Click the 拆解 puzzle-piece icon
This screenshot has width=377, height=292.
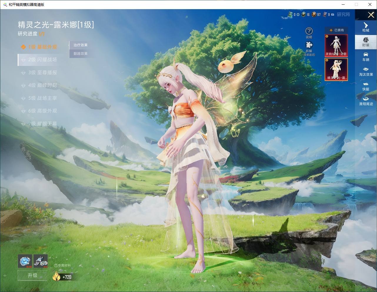coord(309,45)
